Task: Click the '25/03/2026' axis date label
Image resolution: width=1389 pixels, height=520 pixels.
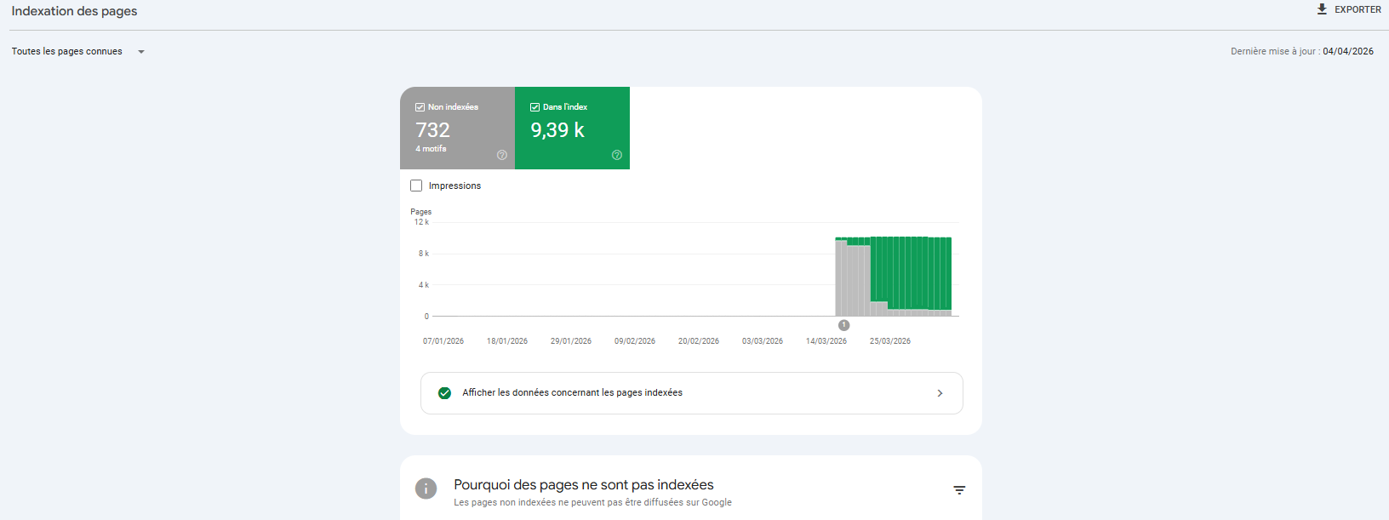Action: (890, 341)
